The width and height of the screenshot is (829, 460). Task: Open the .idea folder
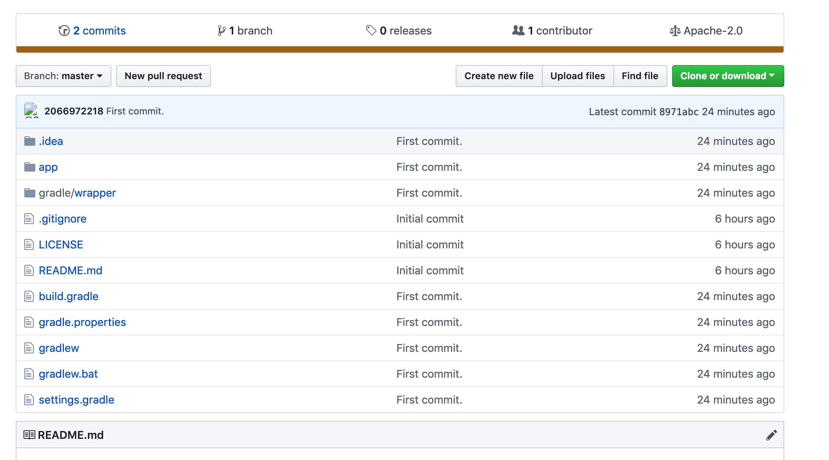click(x=51, y=141)
